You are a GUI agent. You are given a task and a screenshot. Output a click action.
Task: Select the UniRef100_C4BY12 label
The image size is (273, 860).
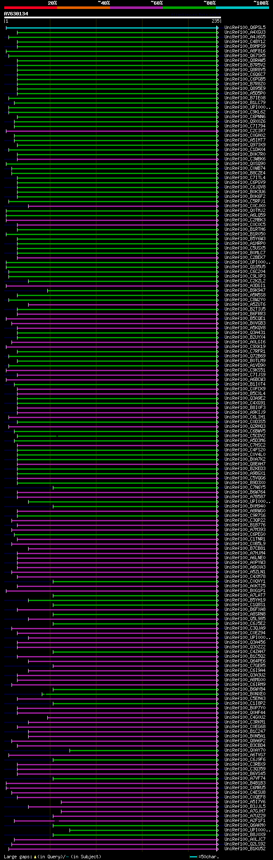[x=245, y=42]
